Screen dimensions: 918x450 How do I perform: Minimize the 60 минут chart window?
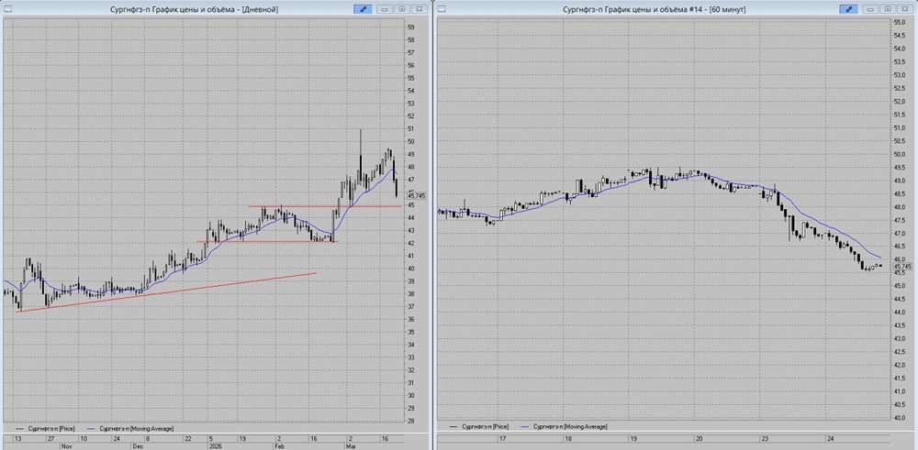[870, 9]
